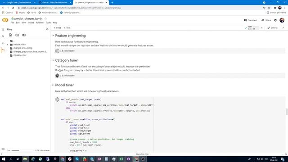Open a new browser tab
The width and height of the screenshot is (288, 162).
tap(112, 3)
